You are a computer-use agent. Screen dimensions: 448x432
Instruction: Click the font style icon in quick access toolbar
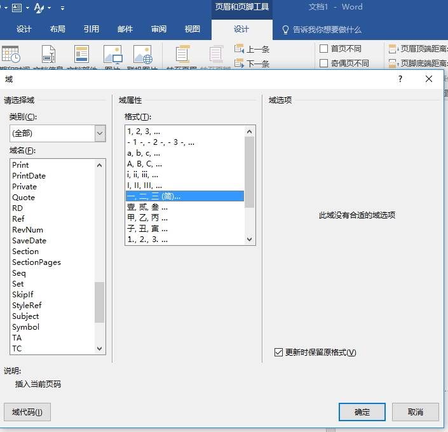tap(39, 8)
